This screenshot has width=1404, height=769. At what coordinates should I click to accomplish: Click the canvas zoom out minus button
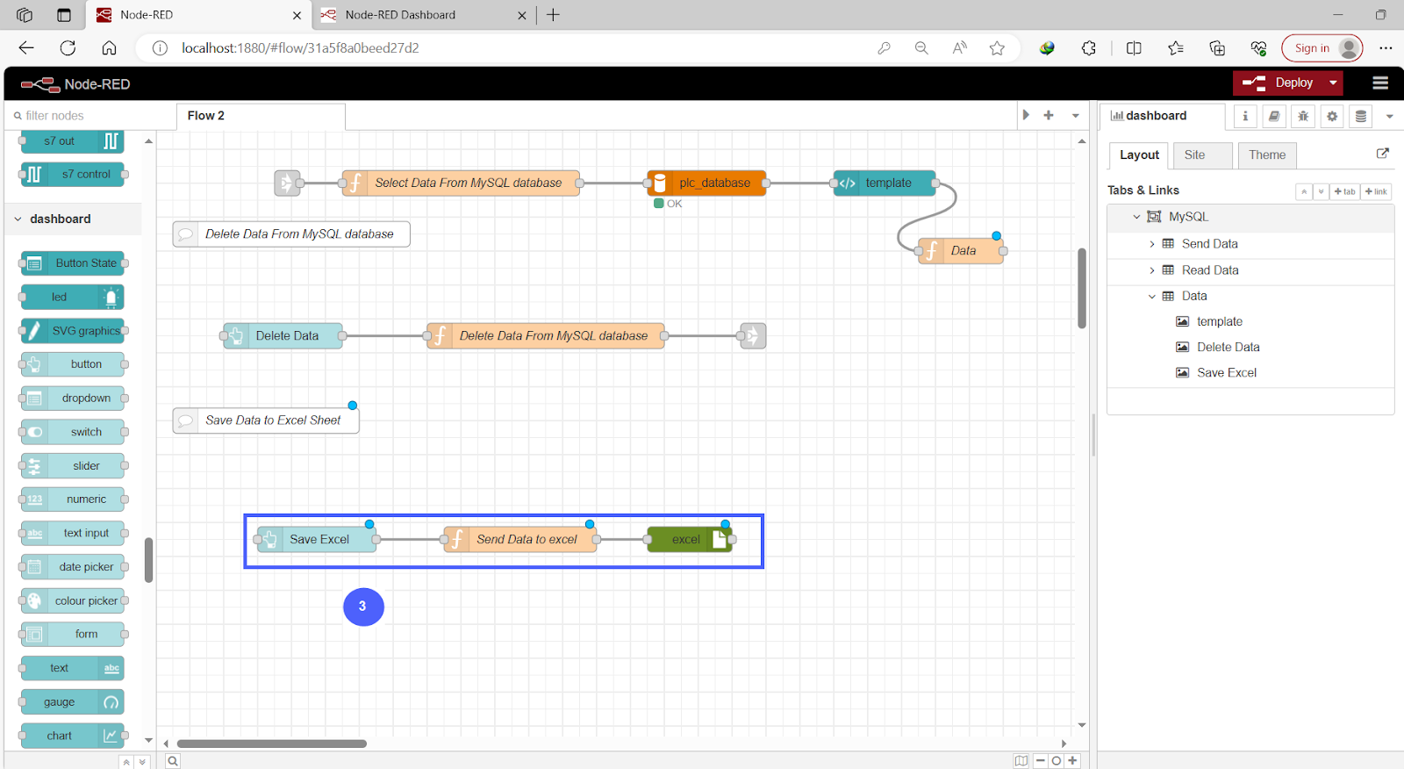(1040, 761)
